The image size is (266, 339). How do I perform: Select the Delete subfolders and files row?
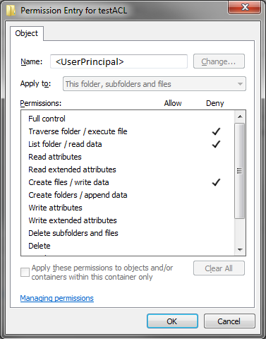point(128,233)
